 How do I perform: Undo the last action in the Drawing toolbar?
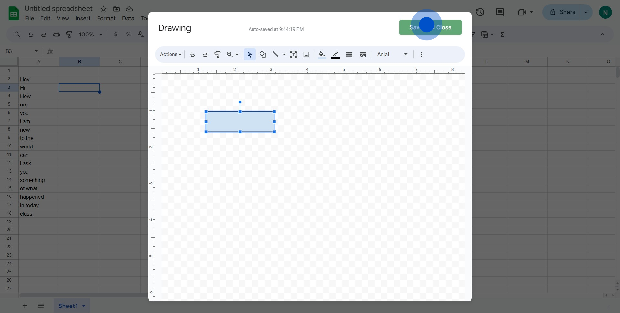click(192, 55)
